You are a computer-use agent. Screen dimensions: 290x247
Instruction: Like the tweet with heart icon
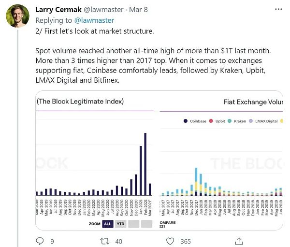[x=170, y=241]
